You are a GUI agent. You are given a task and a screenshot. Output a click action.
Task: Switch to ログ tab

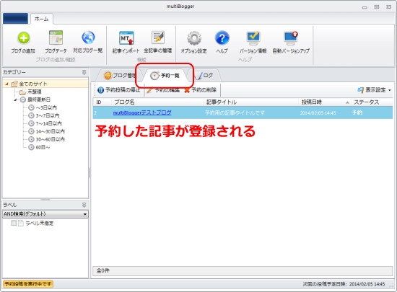click(205, 75)
